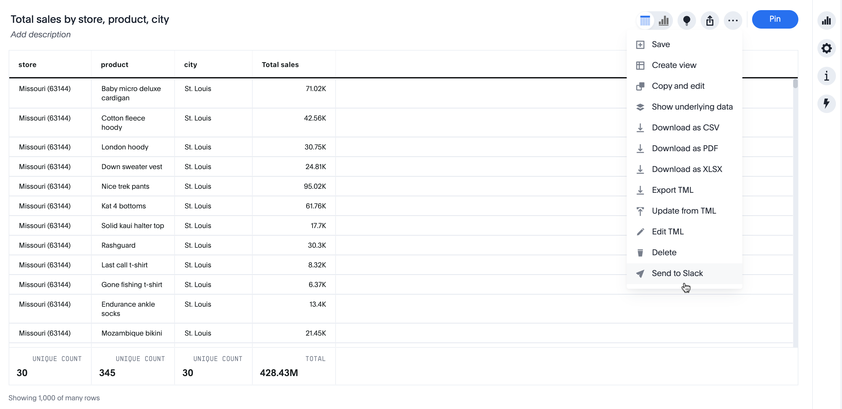Select the bar chart icon
Screen dimensions: 842x409
(664, 19)
